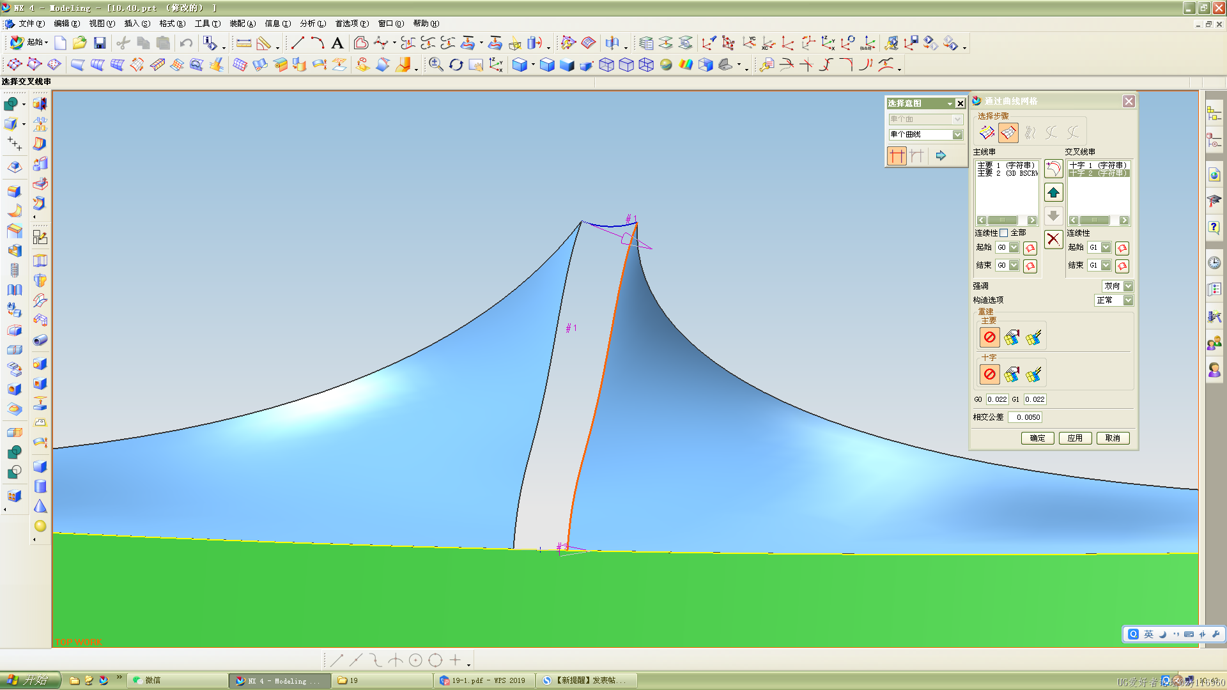This screenshot has height=690, width=1227.
Task: Pick face for primary end continuity (结束 G0)
Action: [x=1030, y=266]
